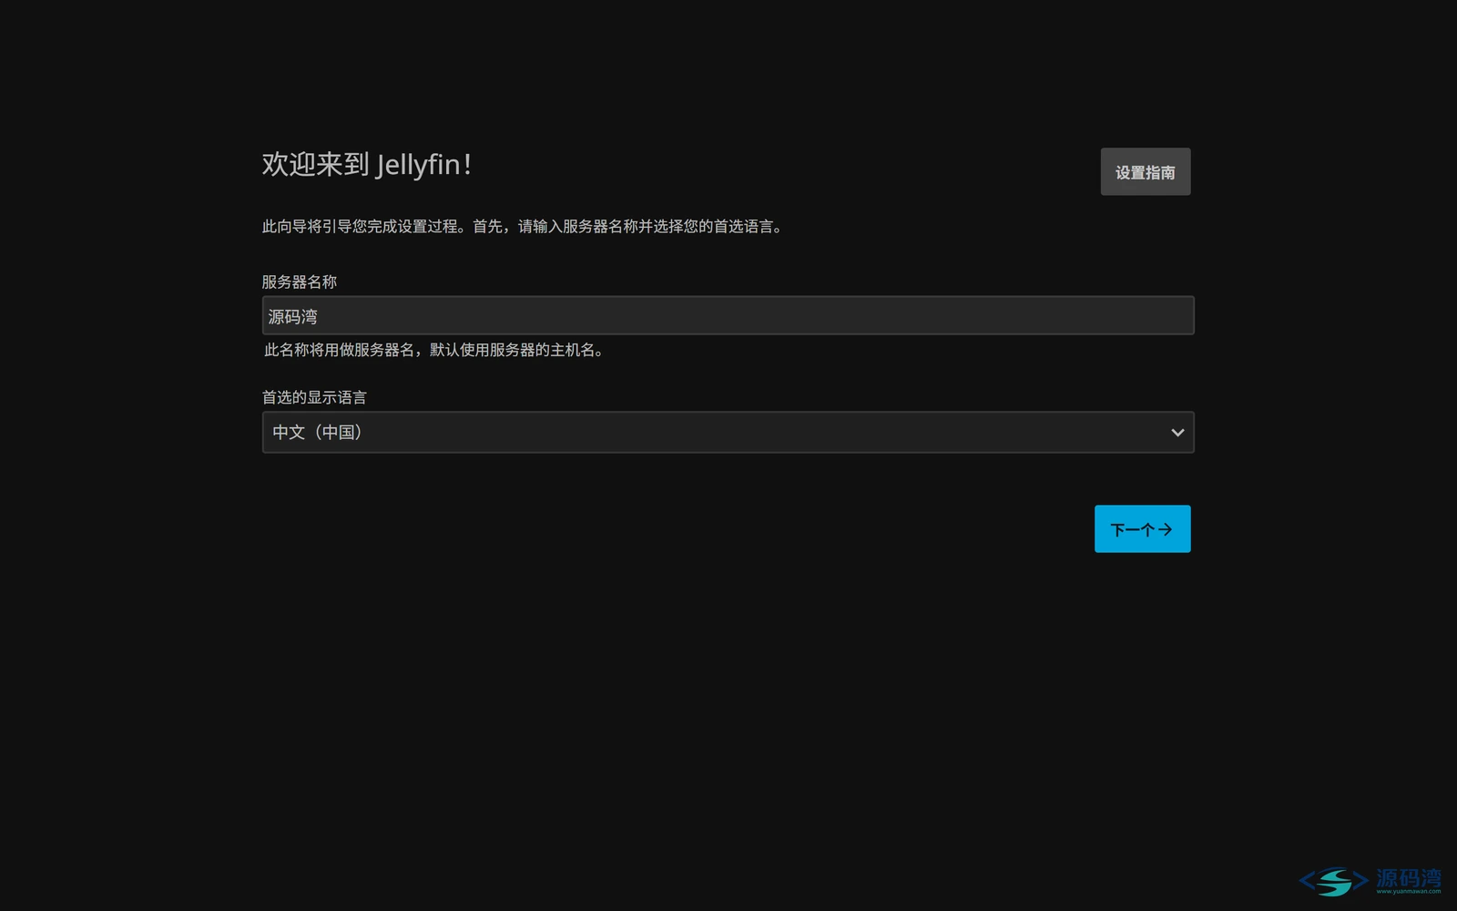Click the 服务器名称 server name input field
Viewport: 1457px width, 911px height.
728,315
